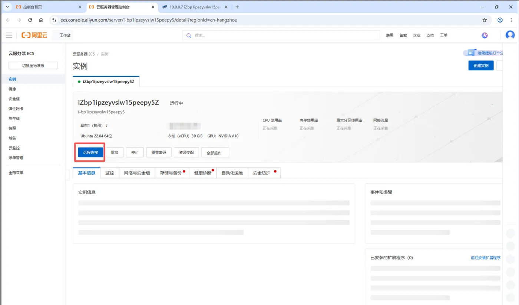
Task: Close the 云服务器管理控制台 tab
Action: (153, 7)
